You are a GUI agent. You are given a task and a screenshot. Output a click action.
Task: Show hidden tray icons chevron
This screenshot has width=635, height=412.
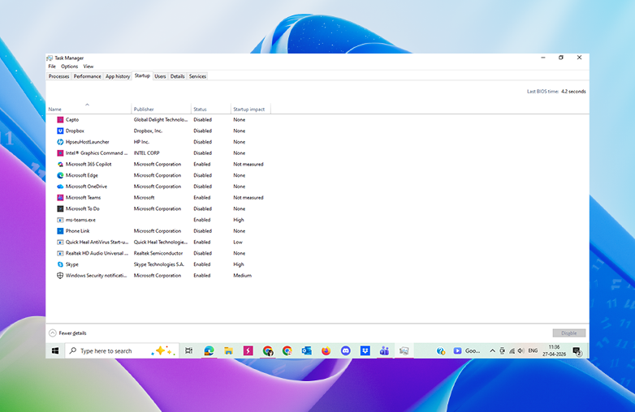(x=492, y=350)
